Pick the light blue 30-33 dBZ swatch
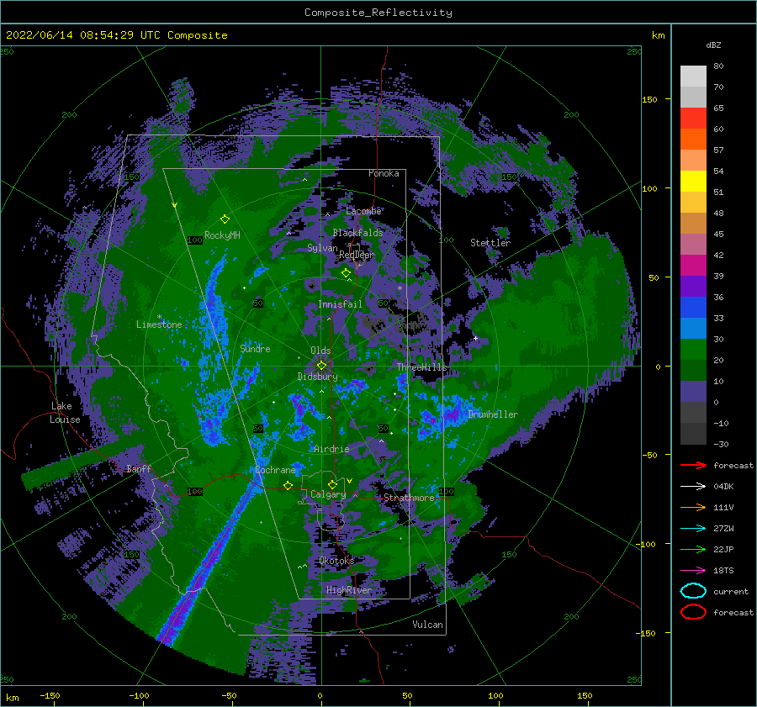This screenshot has height=707, width=757. click(693, 329)
